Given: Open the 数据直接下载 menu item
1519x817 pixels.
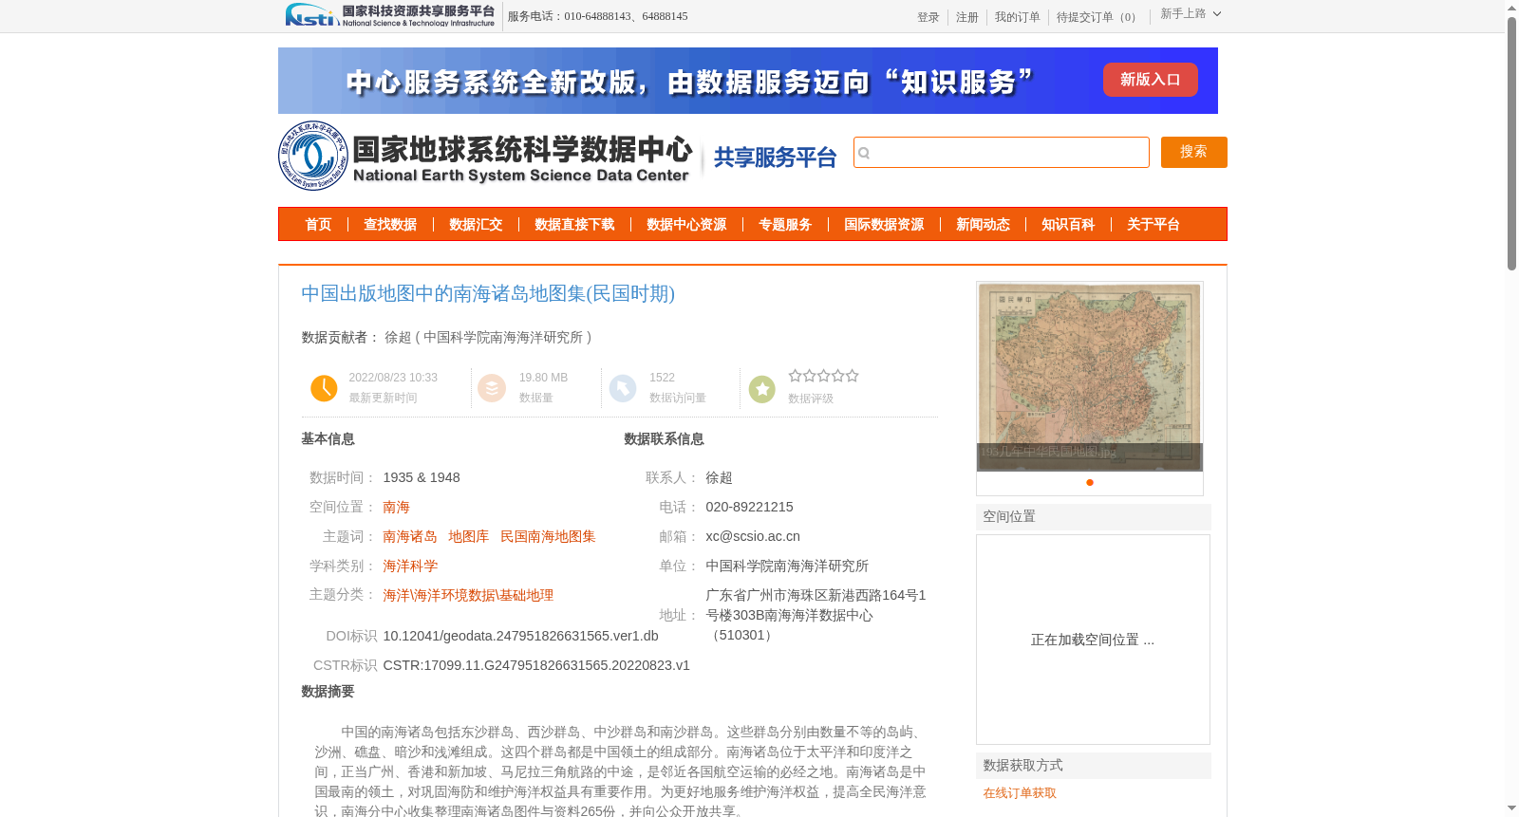Looking at the screenshot, I should click(x=574, y=225).
